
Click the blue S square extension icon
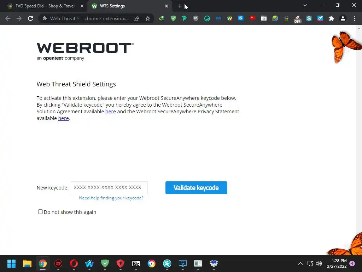point(241,18)
